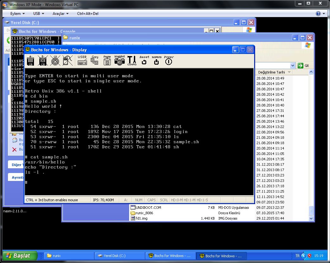Expand hidden tray icons with blue arrow
This screenshot has height=263, width=330.
click(x=303, y=256)
